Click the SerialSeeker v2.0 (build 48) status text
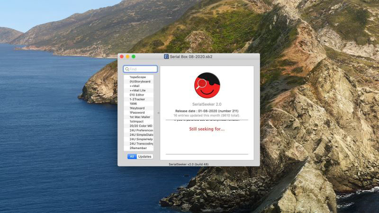The height and width of the screenshot is (213, 379). tap(189, 164)
